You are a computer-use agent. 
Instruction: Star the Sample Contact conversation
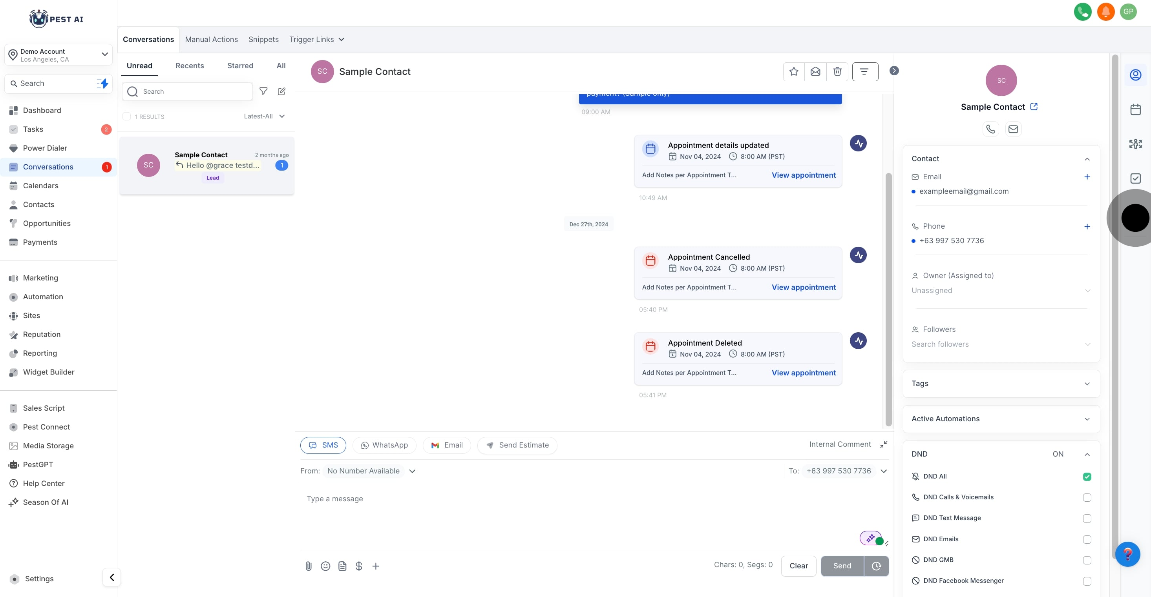point(793,71)
